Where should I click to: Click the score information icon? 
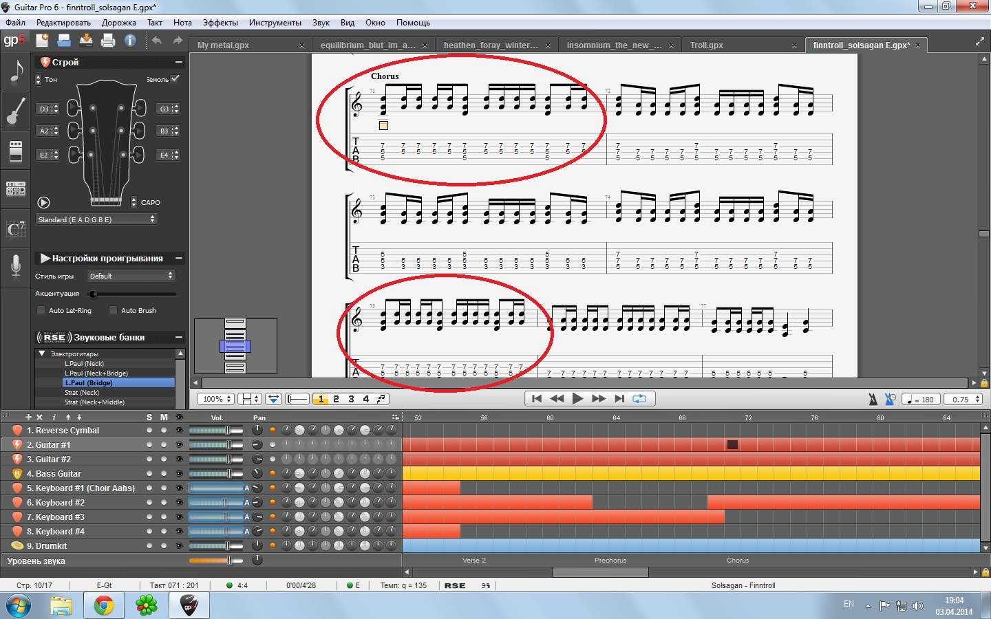coord(130,41)
